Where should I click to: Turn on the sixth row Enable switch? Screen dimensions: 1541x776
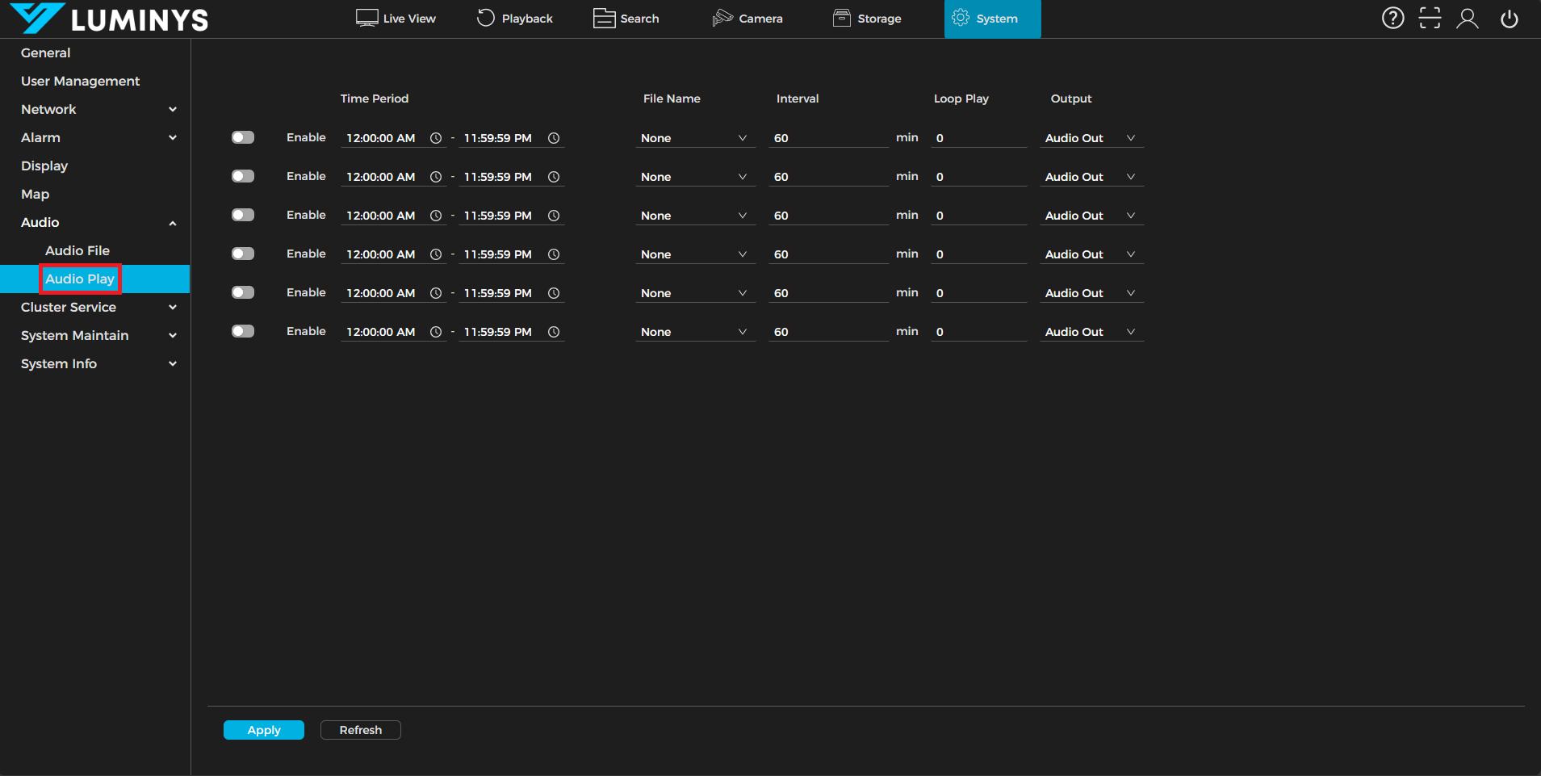click(243, 331)
